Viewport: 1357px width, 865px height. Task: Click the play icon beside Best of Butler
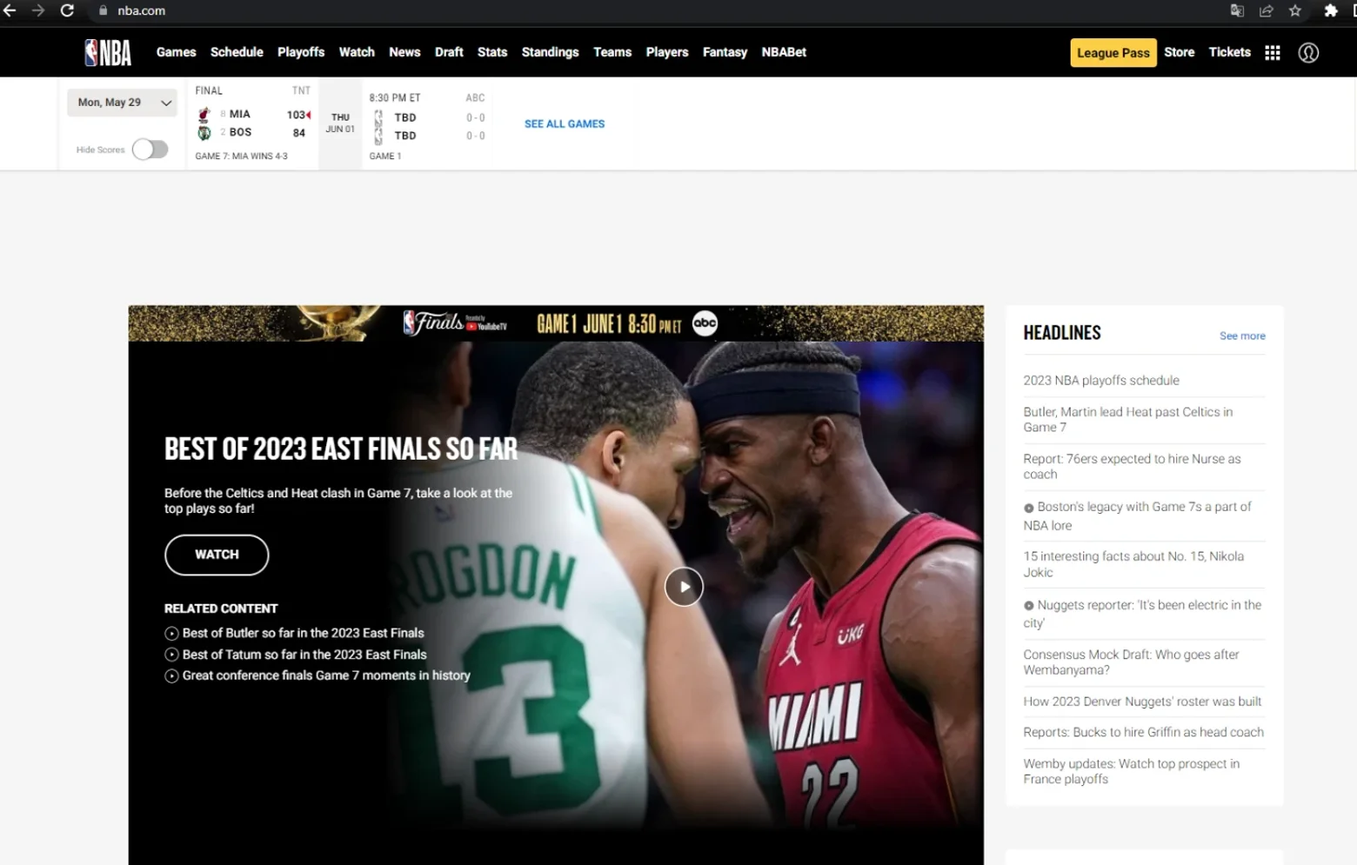[171, 634]
